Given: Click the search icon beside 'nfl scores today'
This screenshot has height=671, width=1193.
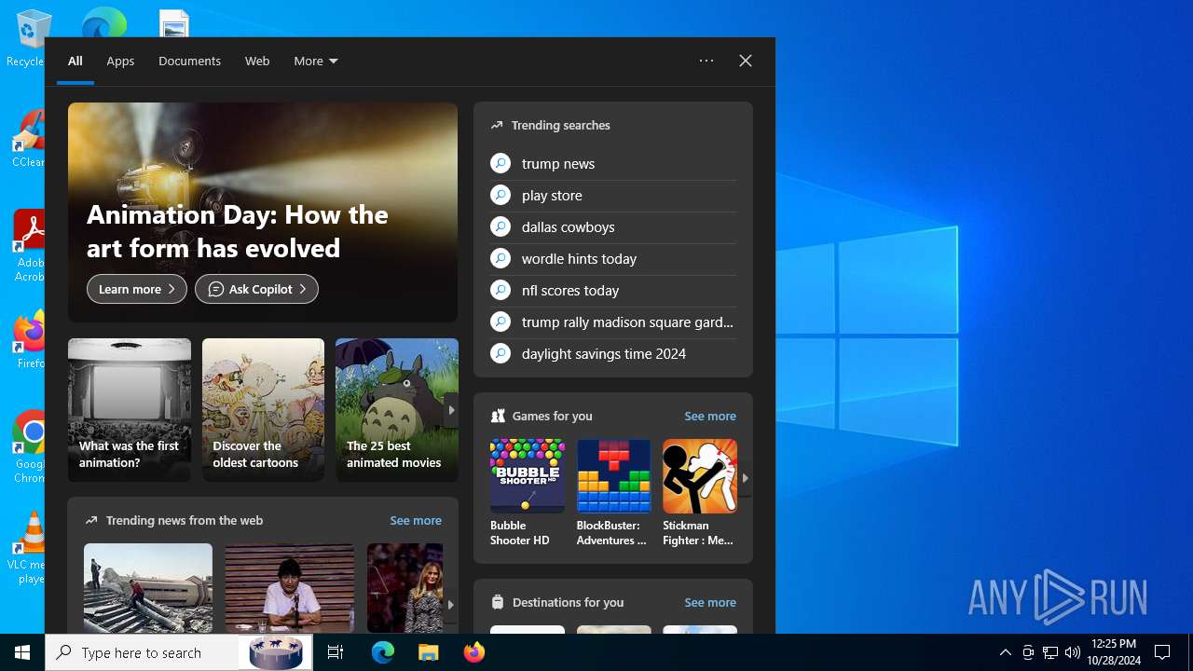Looking at the screenshot, I should point(501,290).
